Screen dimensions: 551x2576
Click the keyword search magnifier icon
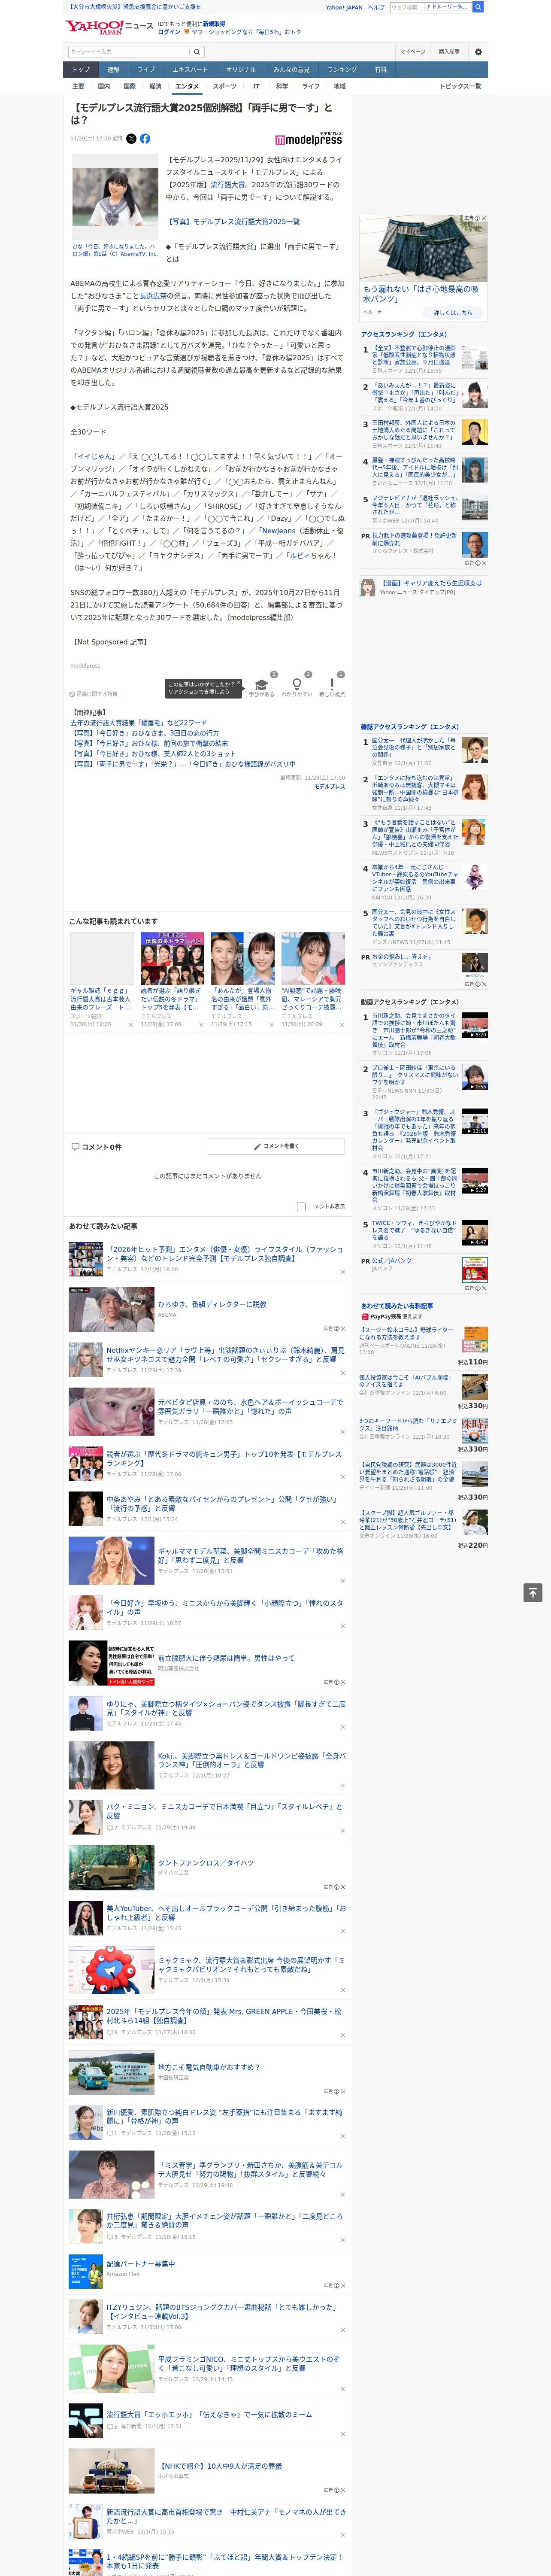click(x=197, y=52)
